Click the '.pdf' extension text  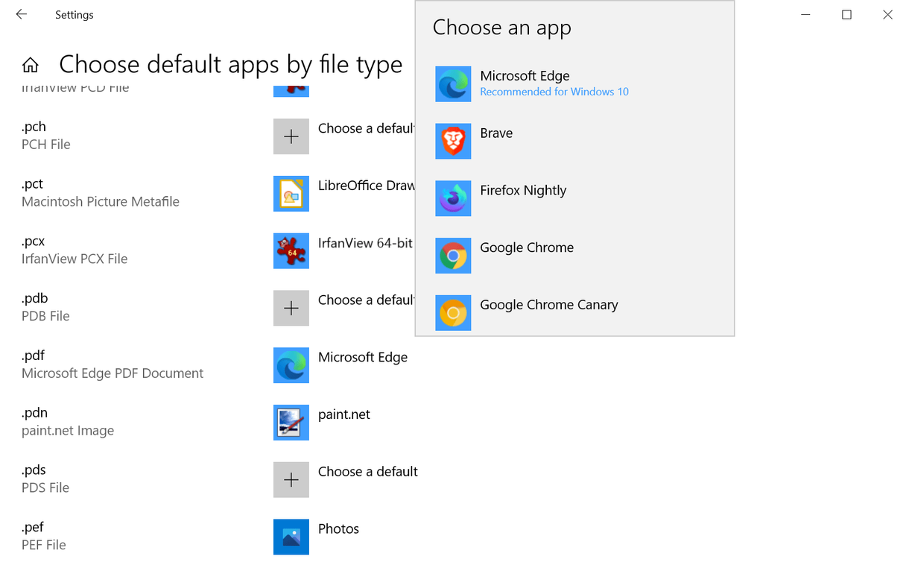coord(33,356)
